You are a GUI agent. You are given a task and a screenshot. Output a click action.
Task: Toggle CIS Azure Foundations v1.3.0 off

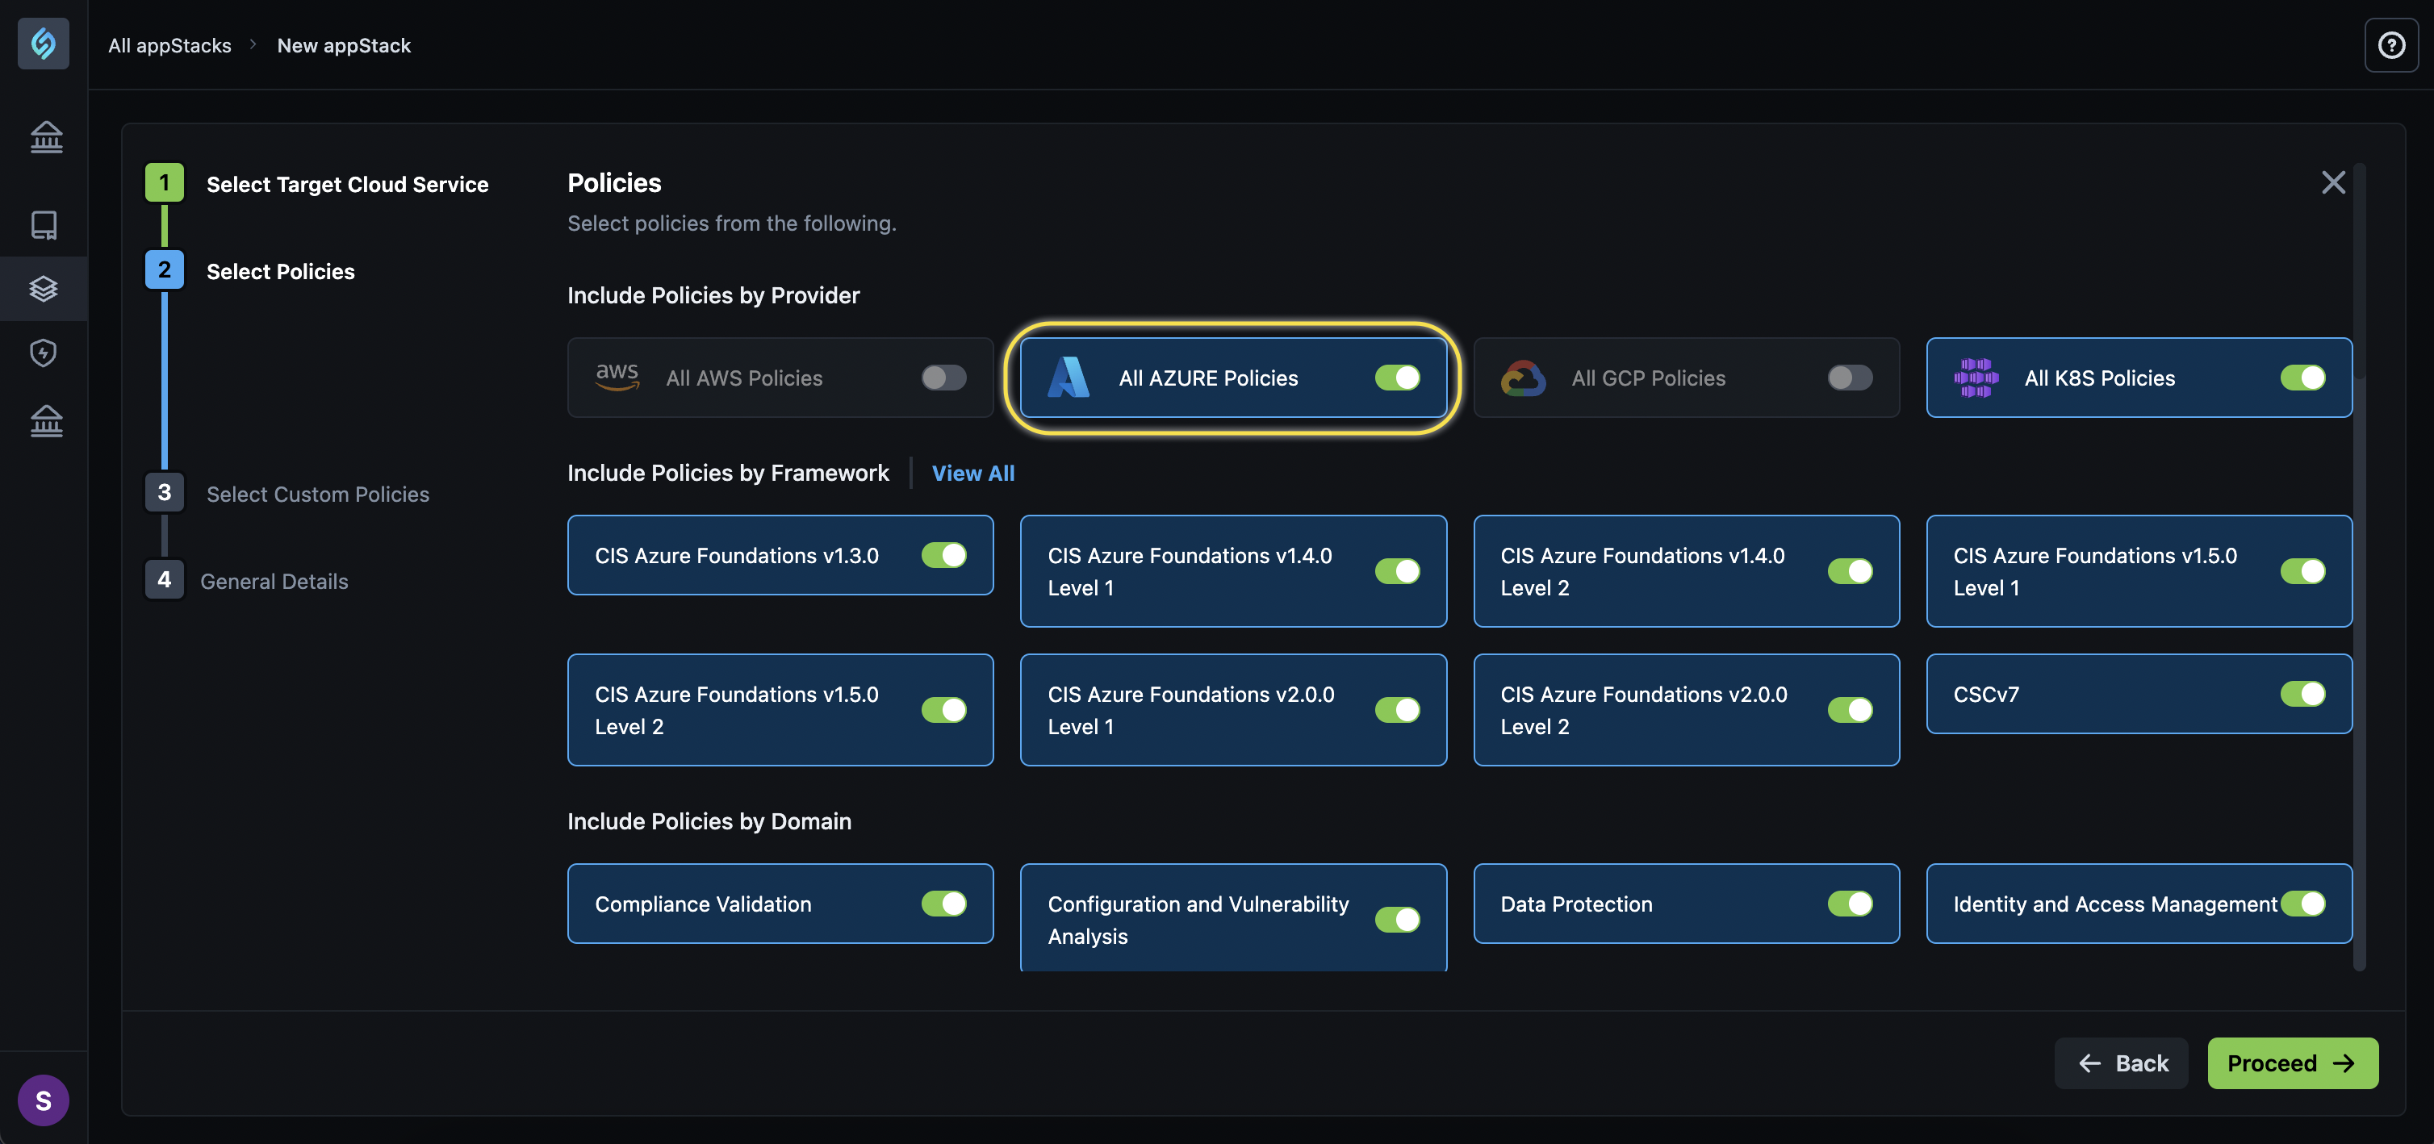point(944,554)
